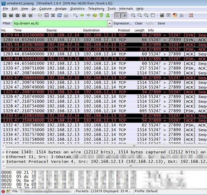
Task: Sort by the Protocol column header
Action: tap(124, 30)
